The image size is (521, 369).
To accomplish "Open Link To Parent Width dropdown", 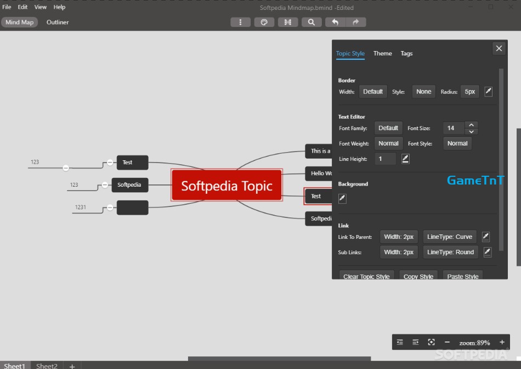I will (x=399, y=237).
